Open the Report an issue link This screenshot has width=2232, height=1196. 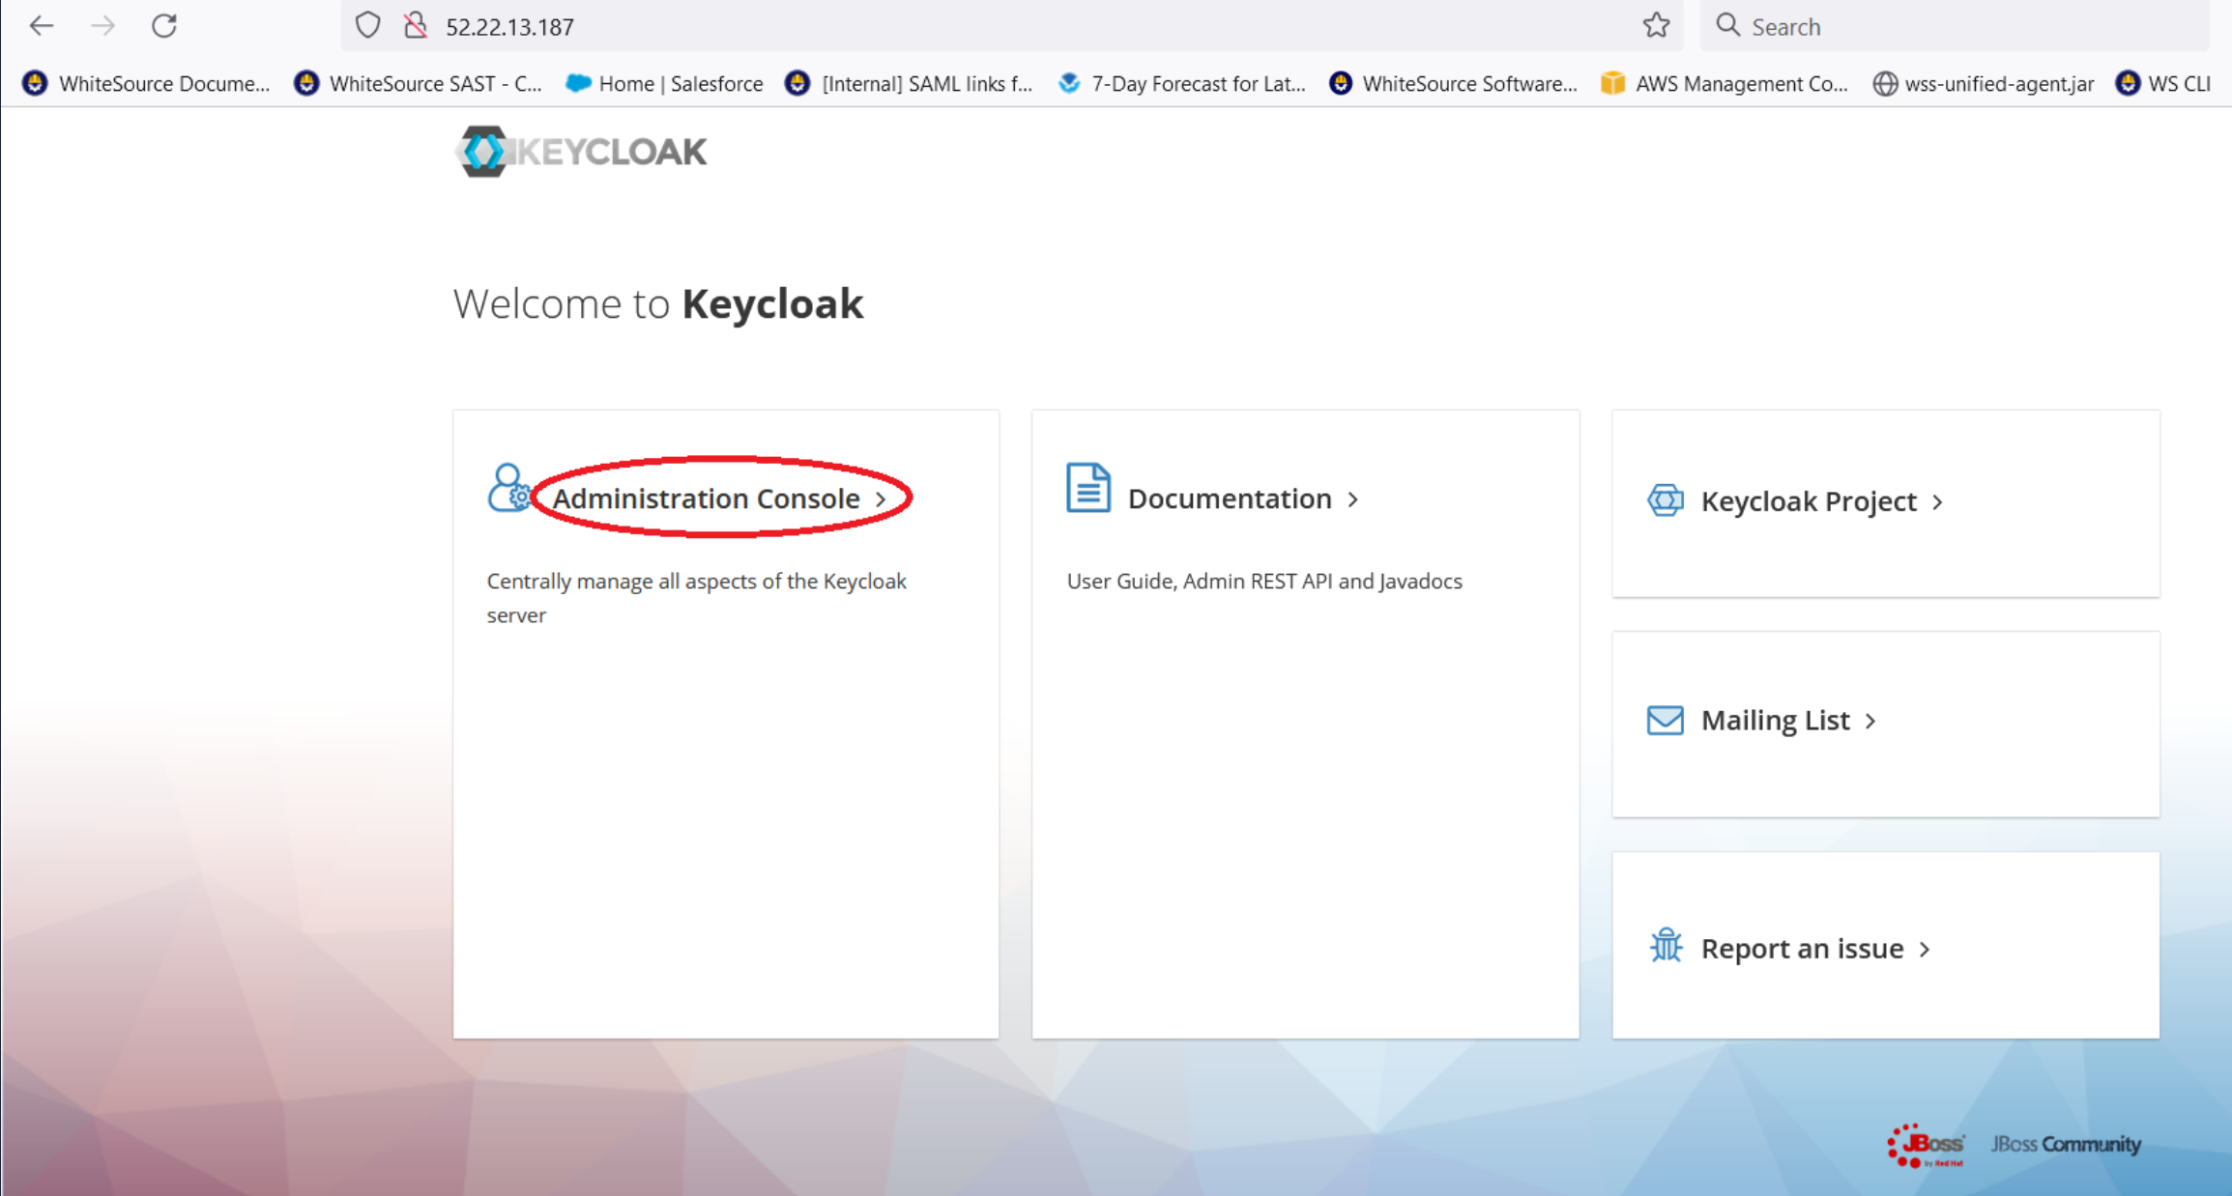point(1801,948)
